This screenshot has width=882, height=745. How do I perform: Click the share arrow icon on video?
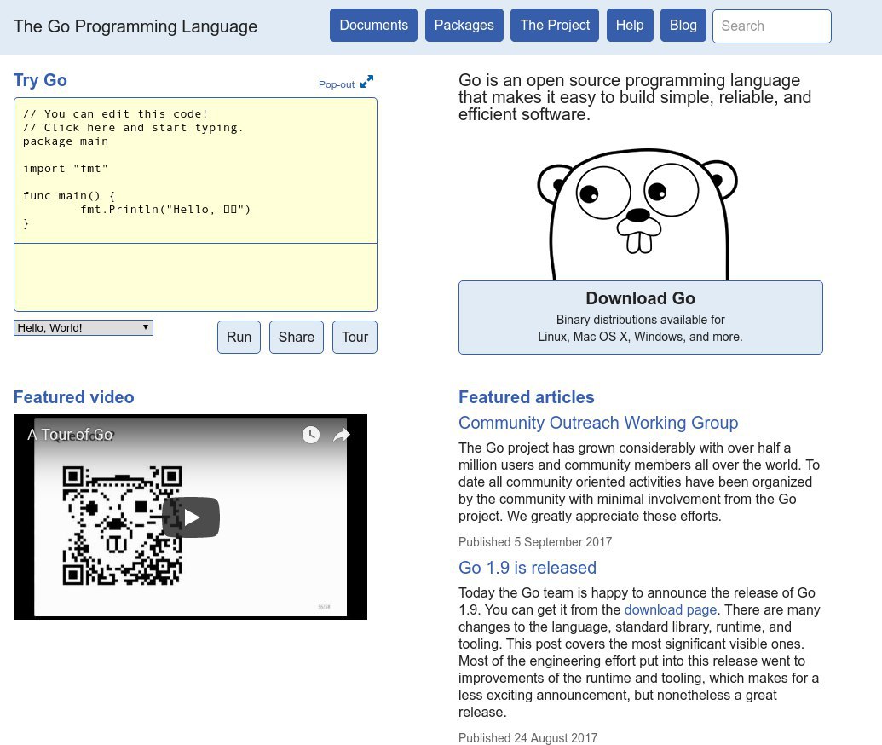tap(342, 435)
